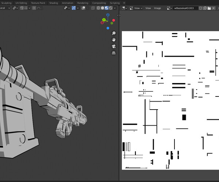The height and width of the screenshot is (182, 219).
Task: Select material preview viewport shading
Action: tap(107, 8)
